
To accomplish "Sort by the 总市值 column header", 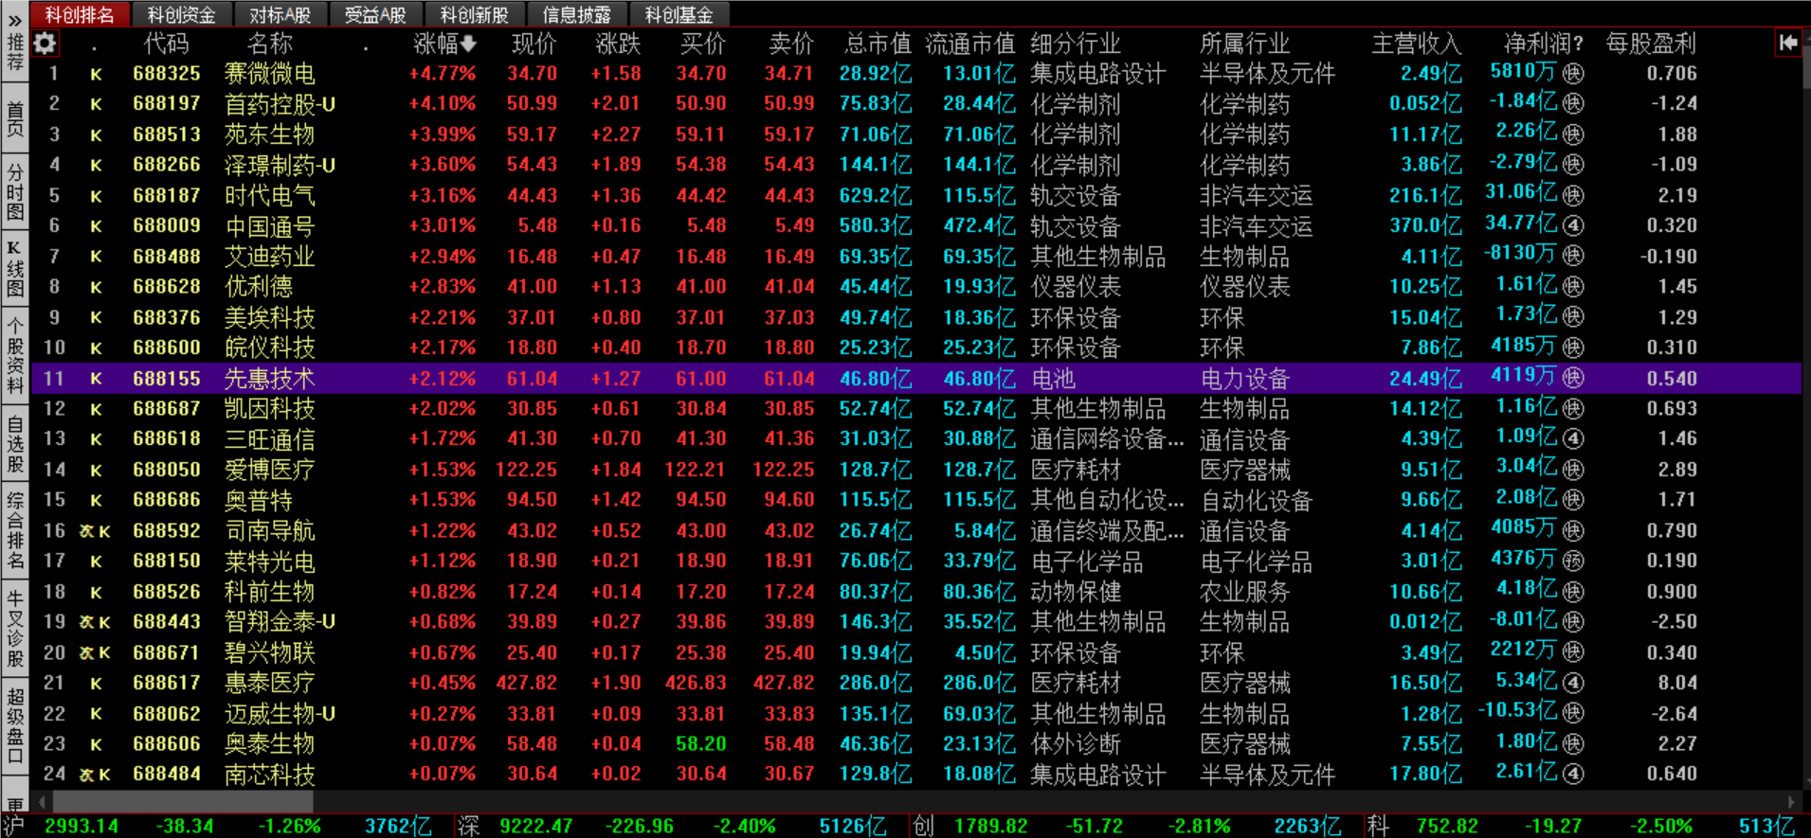I will (878, 44).
